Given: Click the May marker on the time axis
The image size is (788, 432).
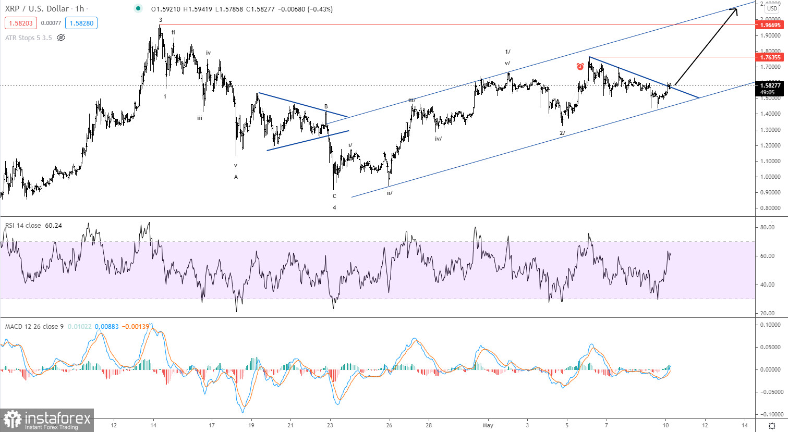Looking at the screenshot, I should (x=488, y=425).
